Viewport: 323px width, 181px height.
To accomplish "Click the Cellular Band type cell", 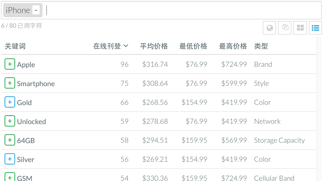I will tap(274, 178).
